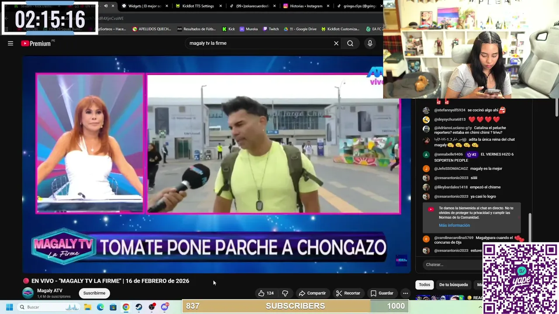Close the Widgets browser tab

pos(167,6)
